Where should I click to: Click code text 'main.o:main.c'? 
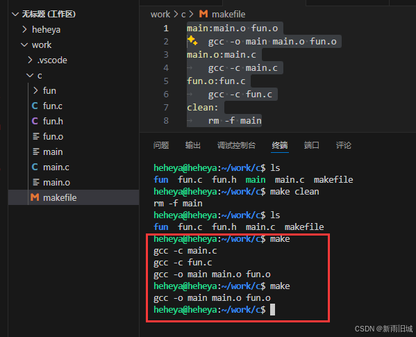coord(222,55)
